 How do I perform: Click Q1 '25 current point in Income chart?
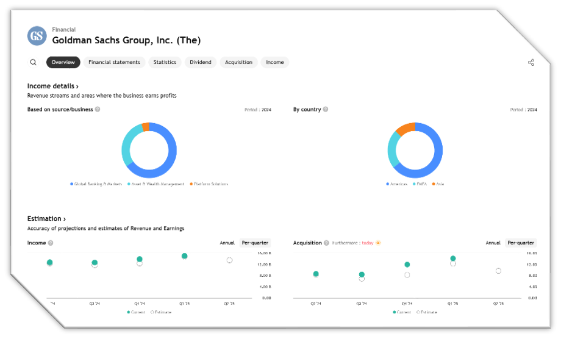pyautogui.click(x=185, y=256)
